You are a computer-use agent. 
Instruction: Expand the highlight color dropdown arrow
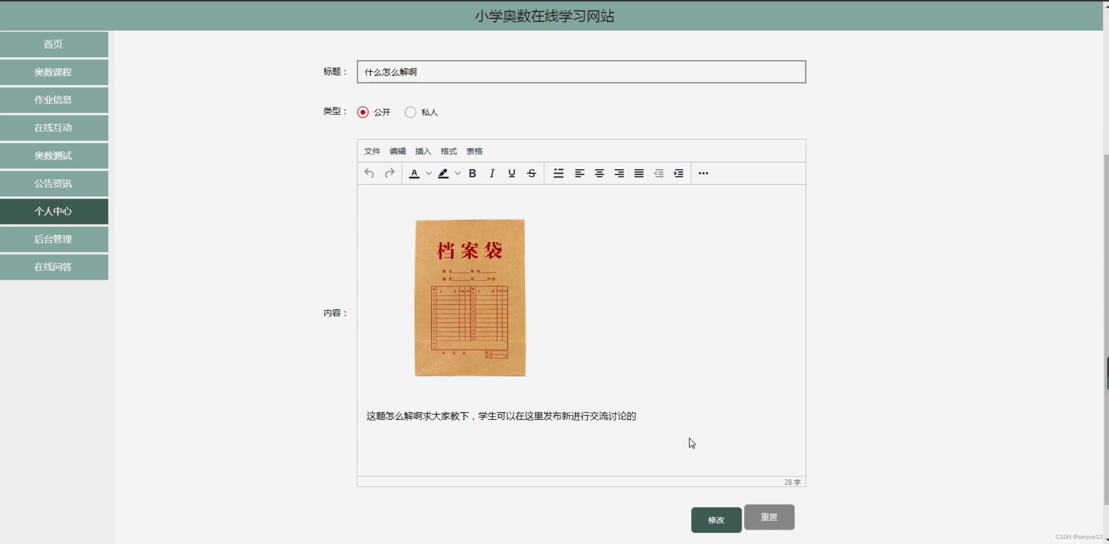pyautogui.click(x=458, y=173)
